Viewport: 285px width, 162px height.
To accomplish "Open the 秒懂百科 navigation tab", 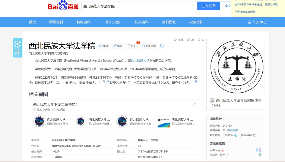I will [x=56, y=22].
